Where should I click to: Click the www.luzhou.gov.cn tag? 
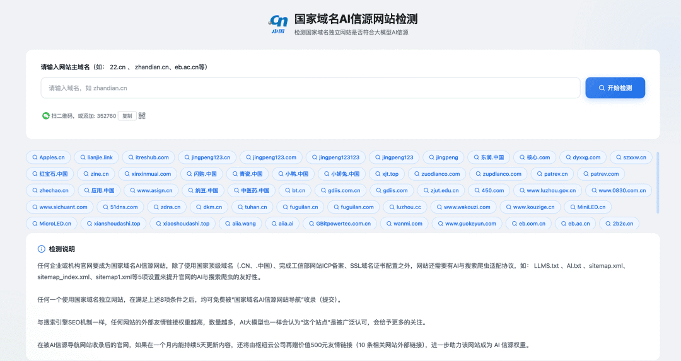548,190
